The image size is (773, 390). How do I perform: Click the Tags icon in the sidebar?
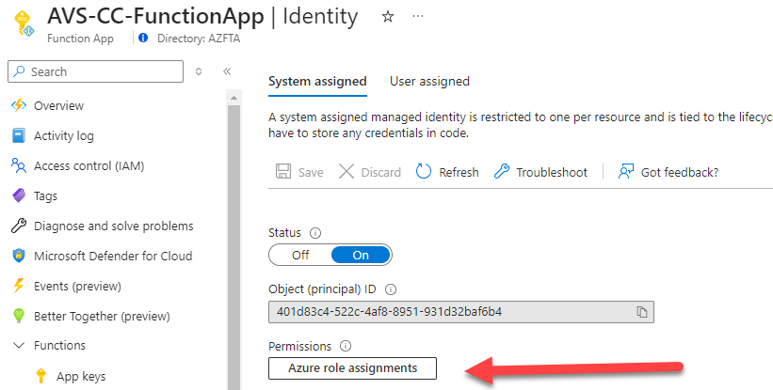point(19,195)
